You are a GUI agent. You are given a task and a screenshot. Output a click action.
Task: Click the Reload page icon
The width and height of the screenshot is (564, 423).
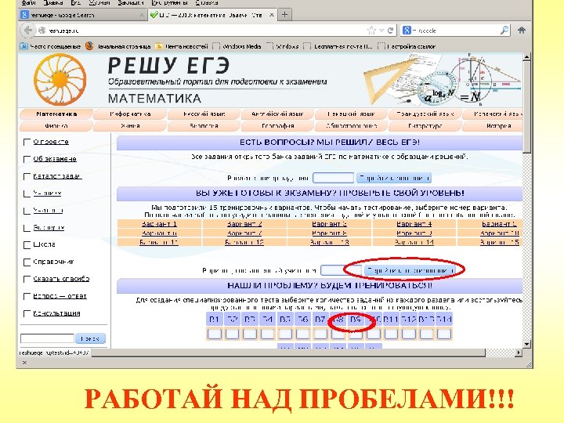click(391, 31)
